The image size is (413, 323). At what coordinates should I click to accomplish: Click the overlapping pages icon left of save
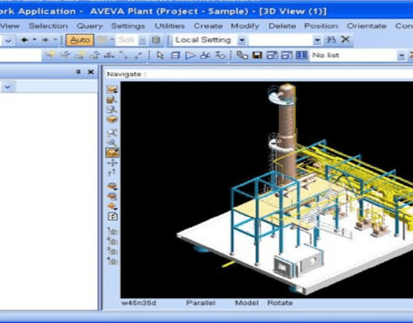(x=242, y=55)
